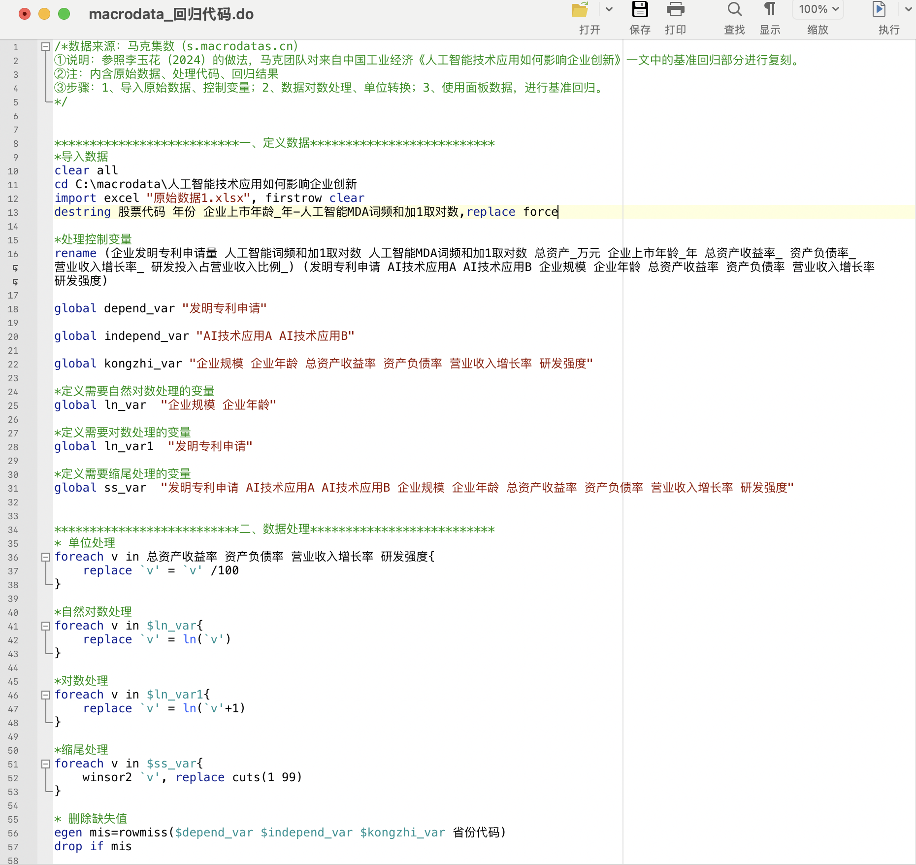Open the 100% zoom level dropdown
This screenshot has height=865, width=916.
(818, 9)
